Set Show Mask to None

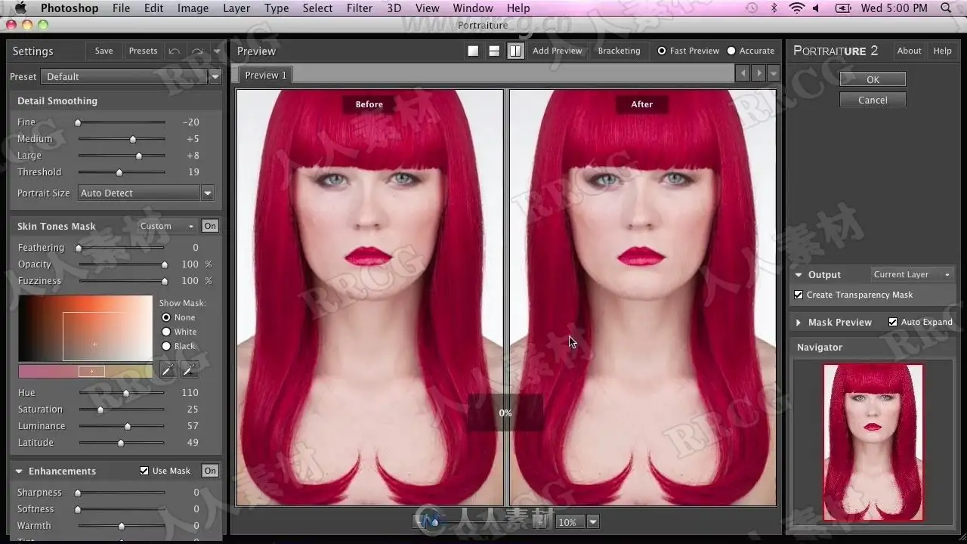pos(166,317)
